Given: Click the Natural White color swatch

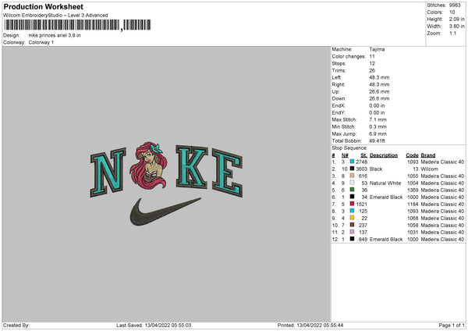Looking at the screenshot, I should pyautogui.click(x=352, y=183).
